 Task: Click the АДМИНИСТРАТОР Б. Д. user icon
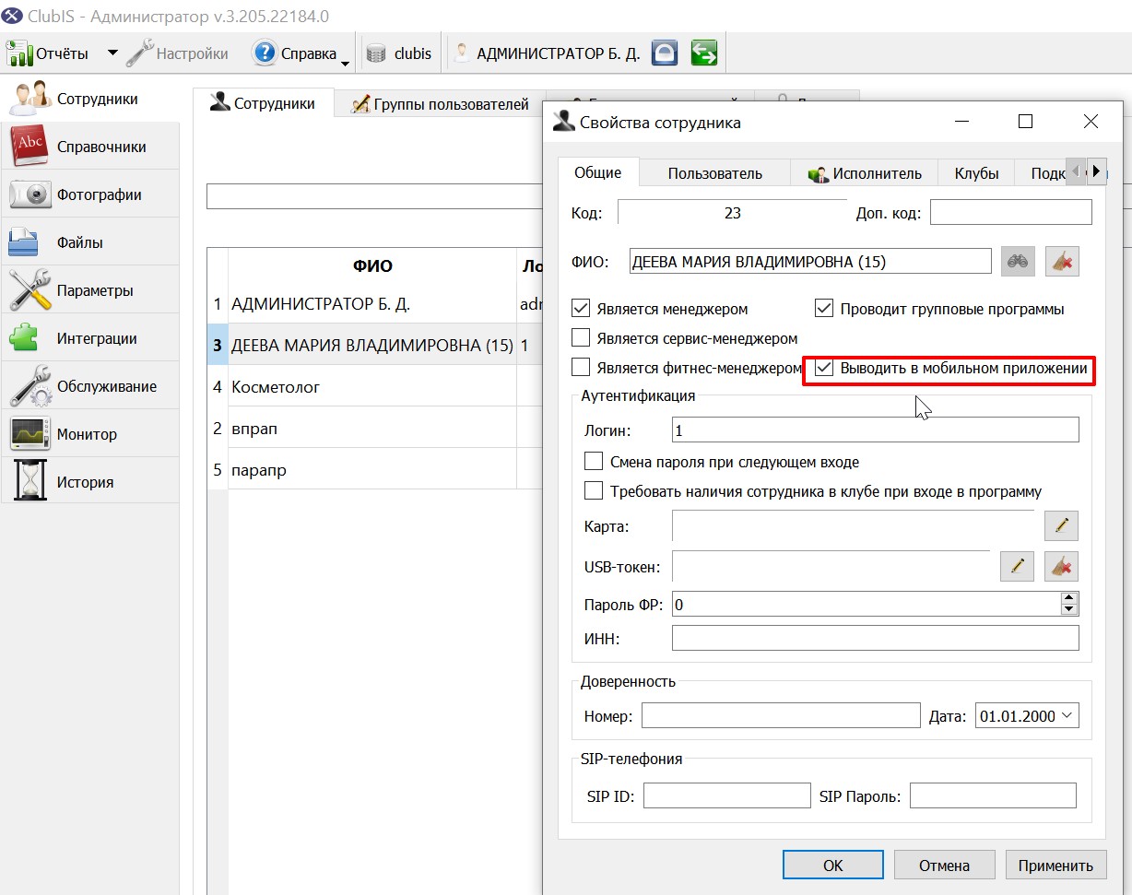click(x=463, y=53)
